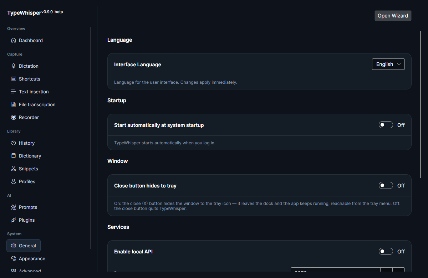Viewport: 428px width, 278px height.
Task: Open the Prompts page
Action: pyautogui.click(x=24, y=207)
